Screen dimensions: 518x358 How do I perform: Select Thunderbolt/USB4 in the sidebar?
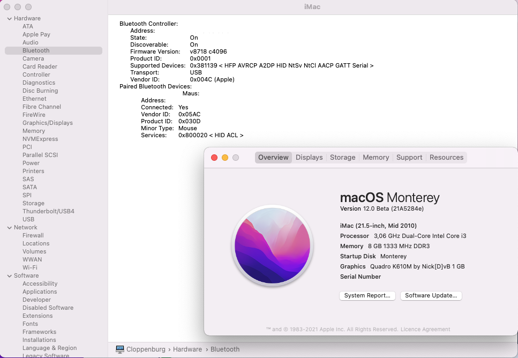[48, 211]
